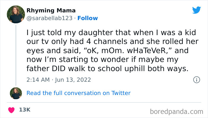Read the full conversation on Twitter
Viewport: 208px width, 118px height.
(x=78, y=93)
